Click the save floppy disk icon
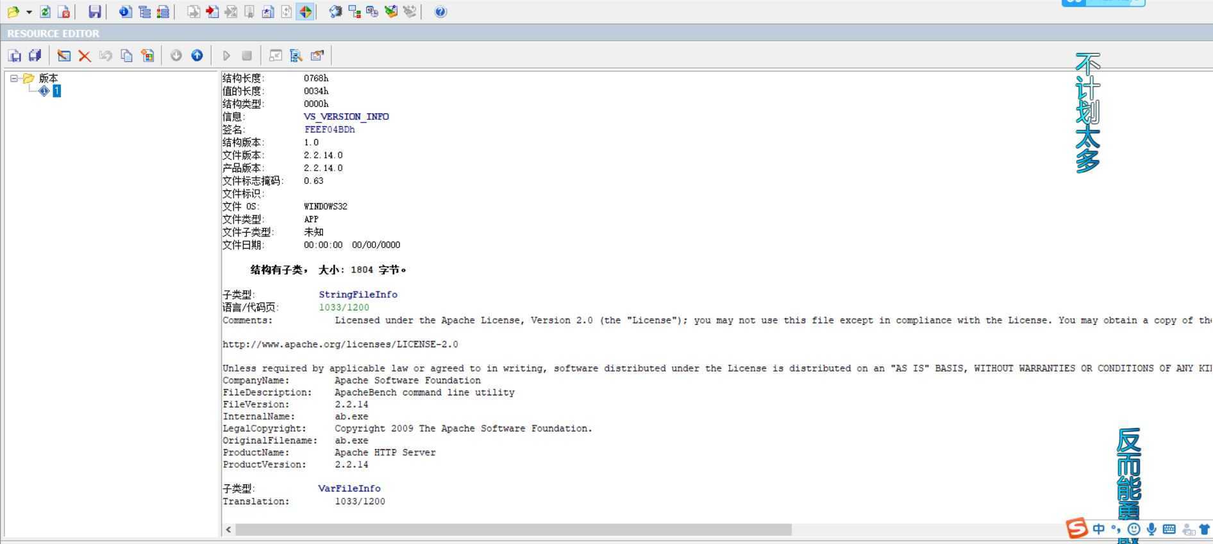The image size is (1213, 544). pos(95,12)
